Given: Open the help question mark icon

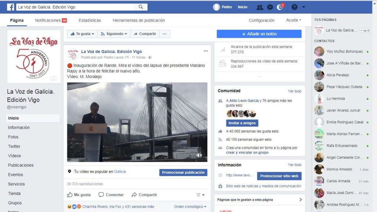Looking at the screenshot, I should click(x=294, y=7).
